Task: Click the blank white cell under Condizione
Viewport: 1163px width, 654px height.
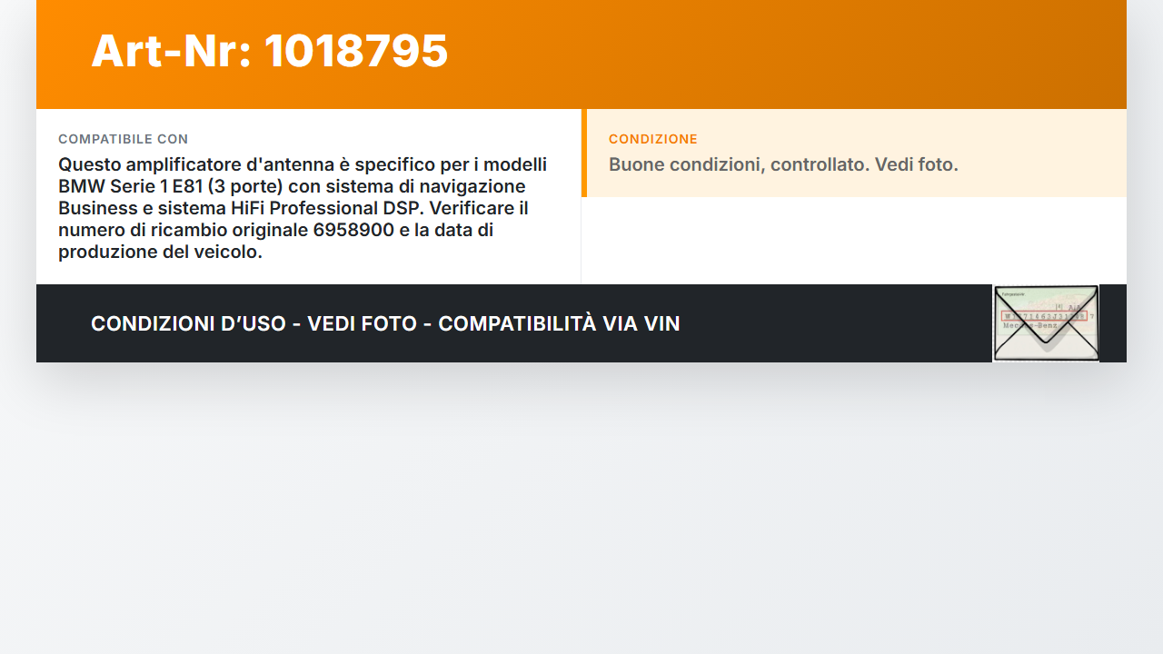Action: point(854,241)
